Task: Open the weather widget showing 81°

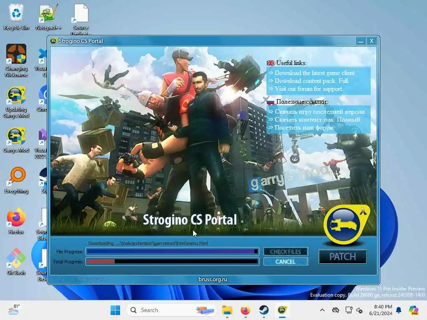Action: pos(14,310)
